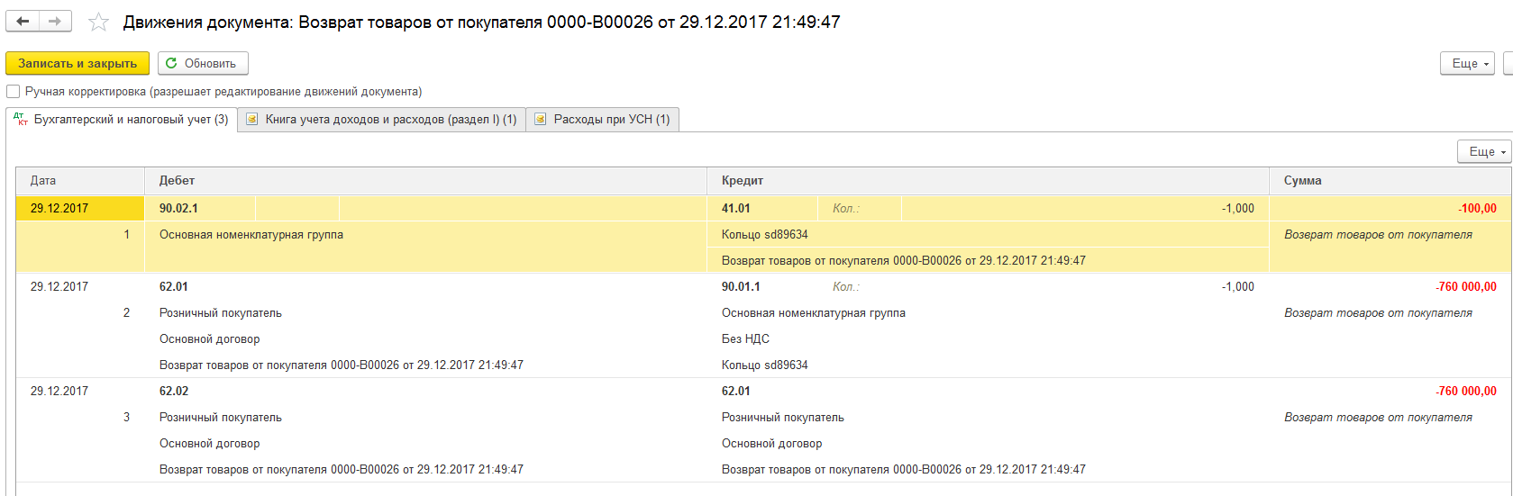Select the debit account 90.02.1 cell

(x=200, y=208)
